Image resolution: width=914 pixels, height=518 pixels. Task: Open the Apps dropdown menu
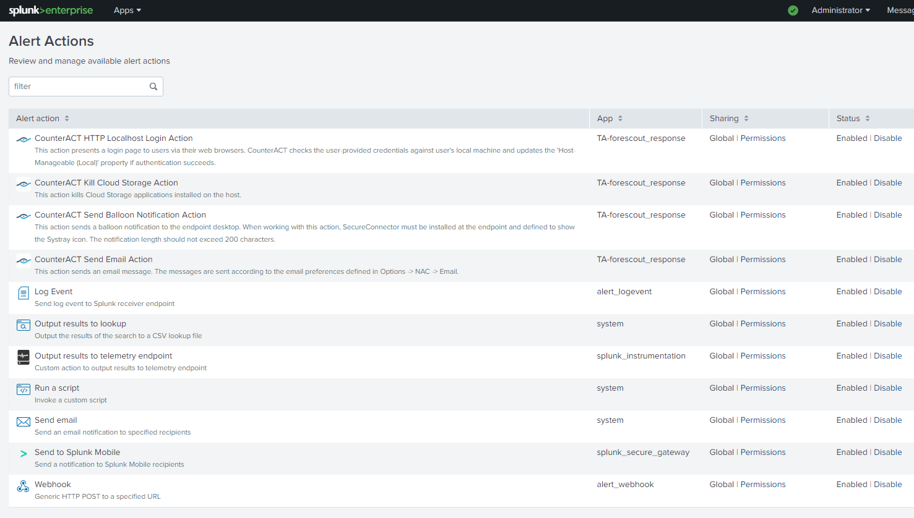click(x=127, y=11)
